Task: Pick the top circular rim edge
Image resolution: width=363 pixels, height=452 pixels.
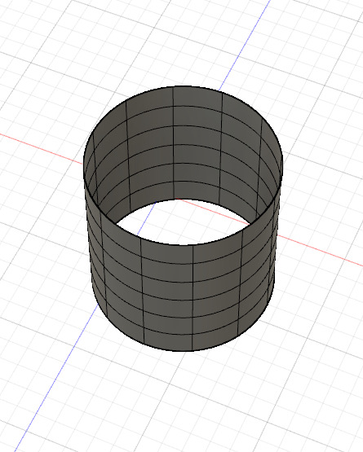Action: [183, 86]
